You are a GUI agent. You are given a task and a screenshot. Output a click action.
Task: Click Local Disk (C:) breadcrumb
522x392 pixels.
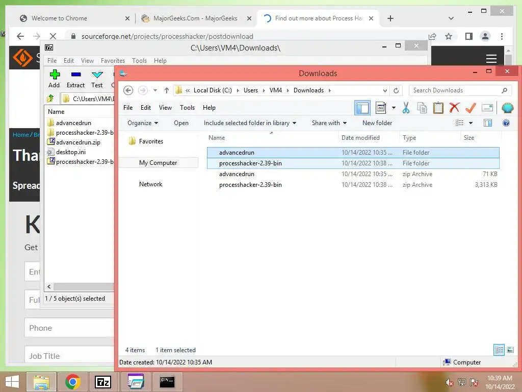tap(213, 90)
